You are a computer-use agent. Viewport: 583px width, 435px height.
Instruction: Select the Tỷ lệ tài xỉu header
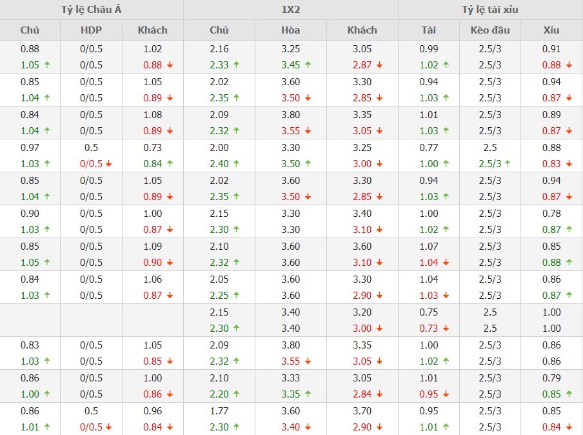pyautogui.click(x=489, y=10)
